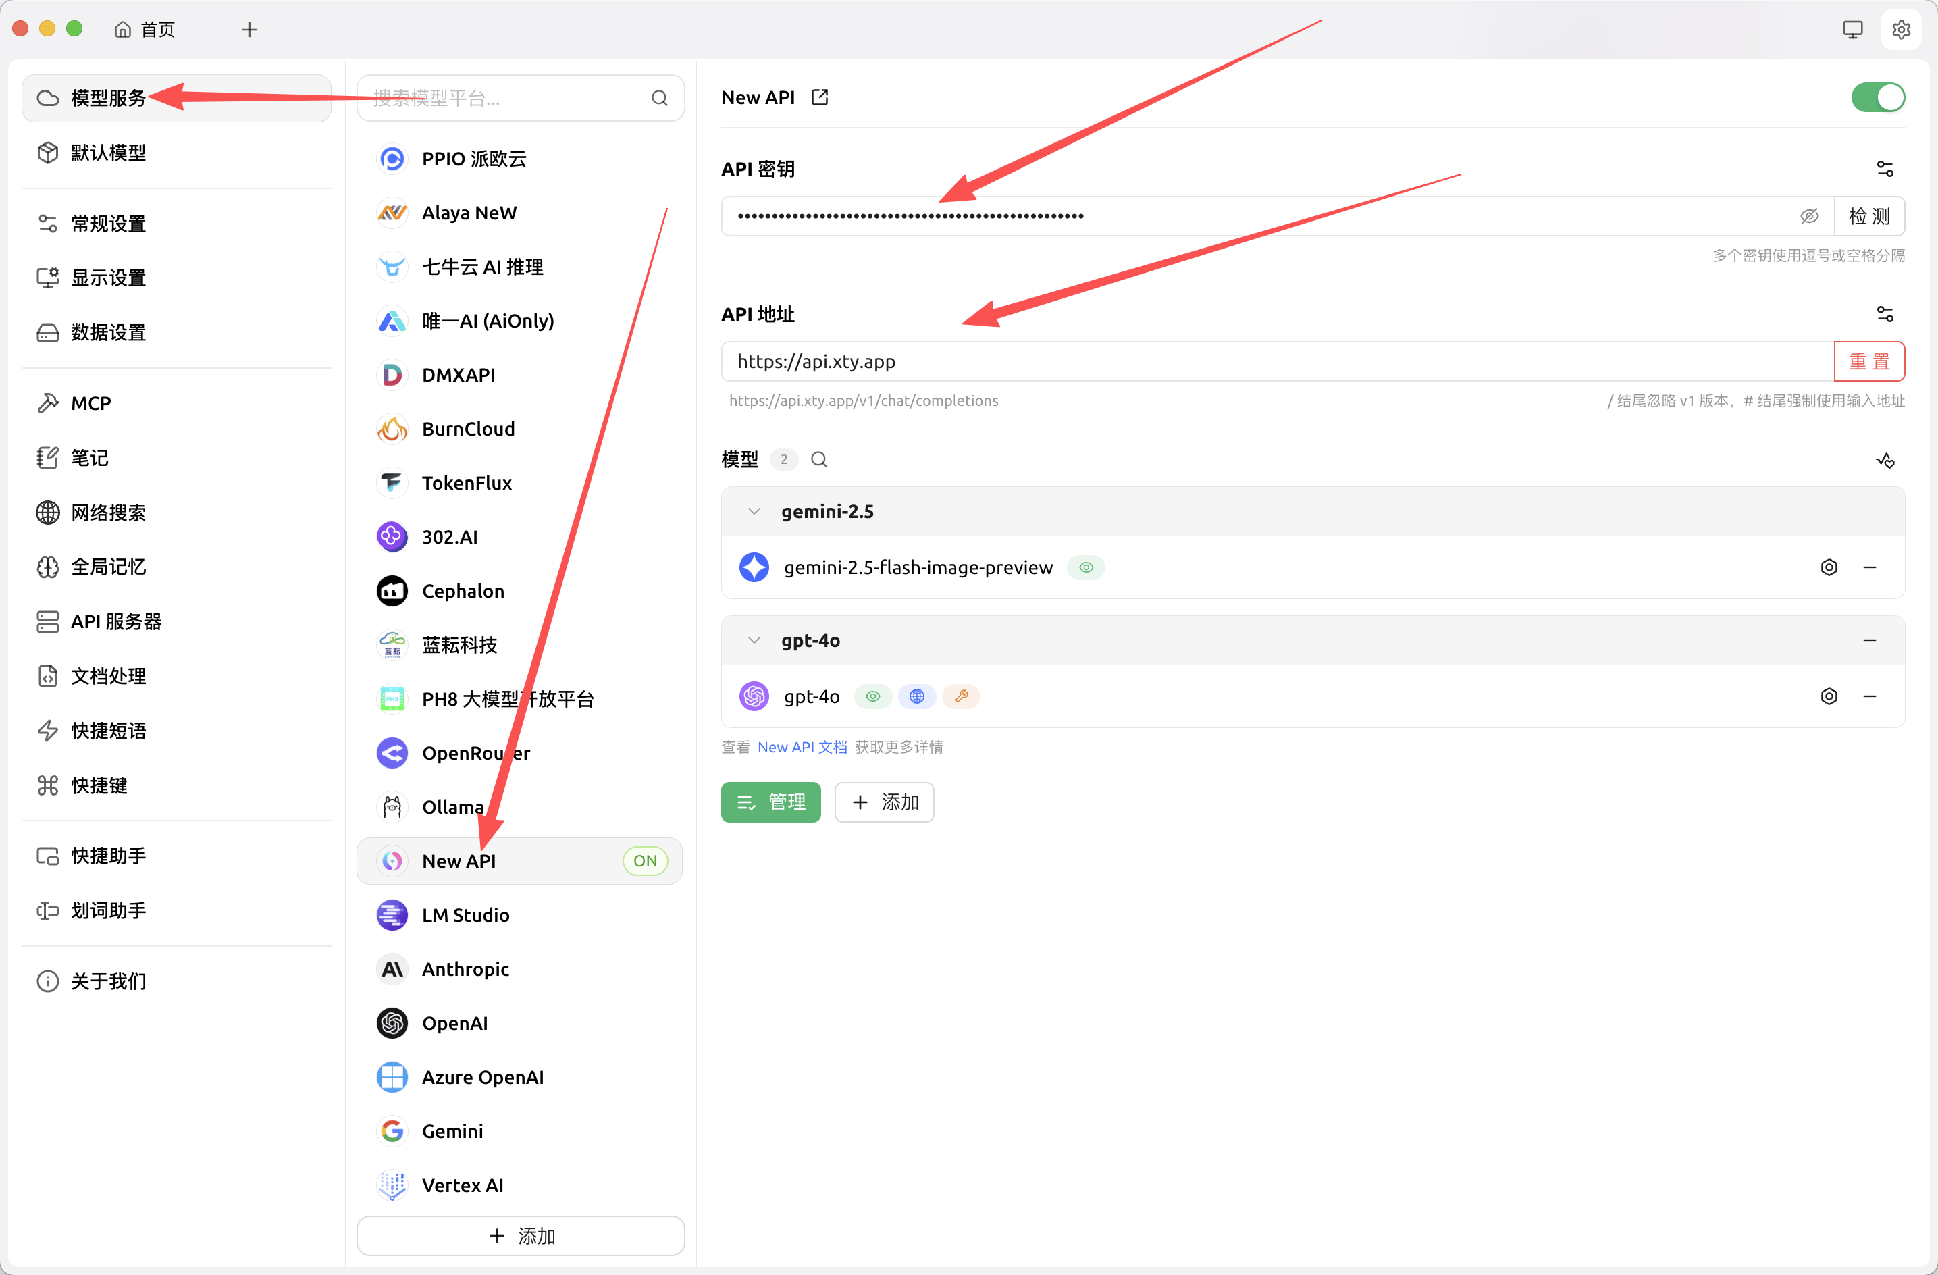Click the 检测 button to test the key
The width and height of the screenshot is (1938, 1275).
click(x=1870, y=215)
